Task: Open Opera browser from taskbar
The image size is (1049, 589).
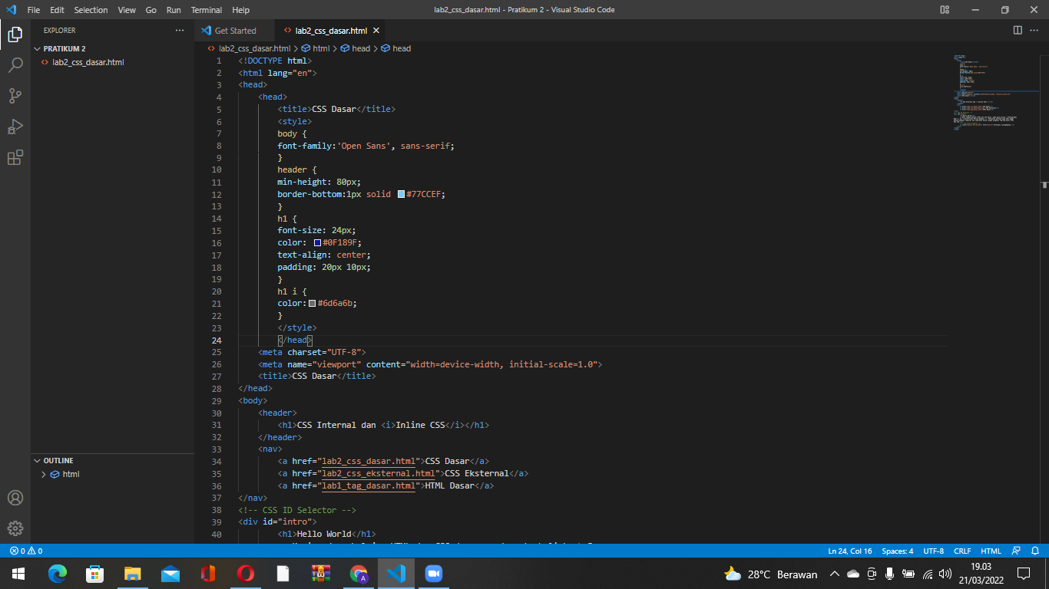Action: click(x=245, y=574)
